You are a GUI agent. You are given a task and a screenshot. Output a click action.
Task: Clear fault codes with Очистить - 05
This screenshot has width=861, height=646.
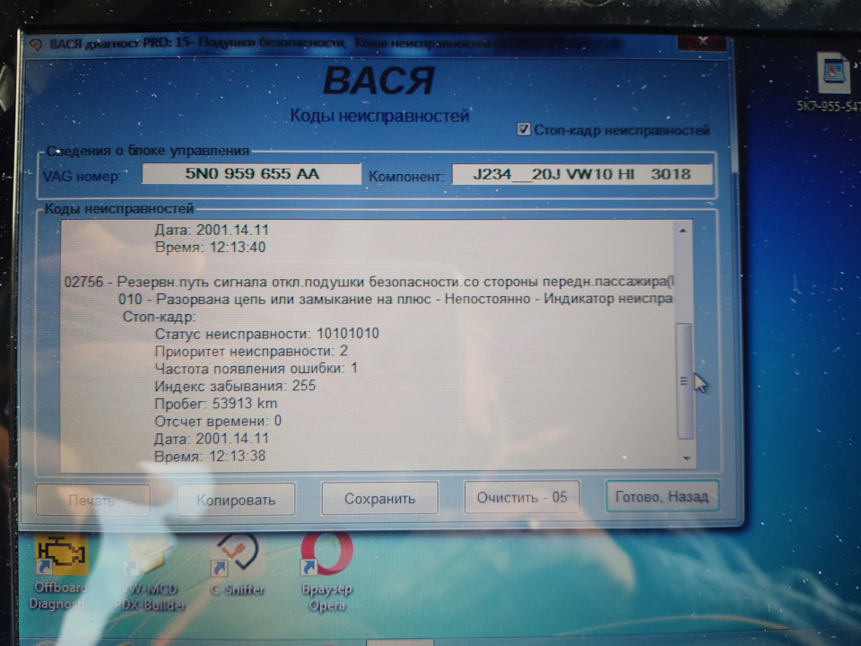[x=522, y=497]
